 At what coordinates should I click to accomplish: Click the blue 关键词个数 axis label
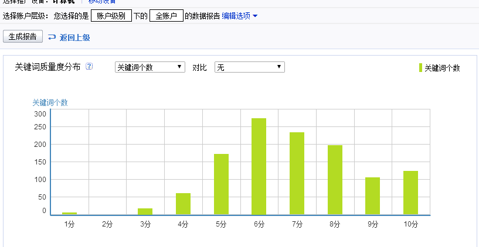50,103
